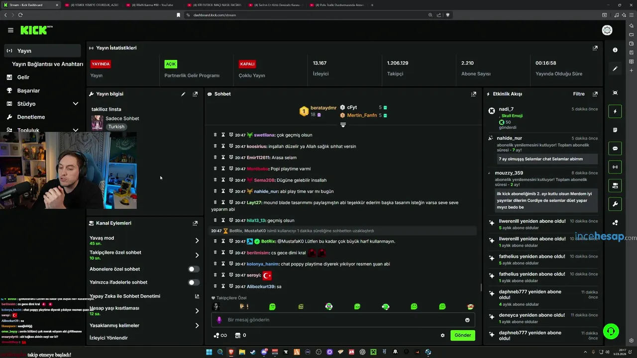The width and height of the screenshot is (637, 358).
Task: Click the '00:16:58' stream duration
Action: [x=546, y=63]
